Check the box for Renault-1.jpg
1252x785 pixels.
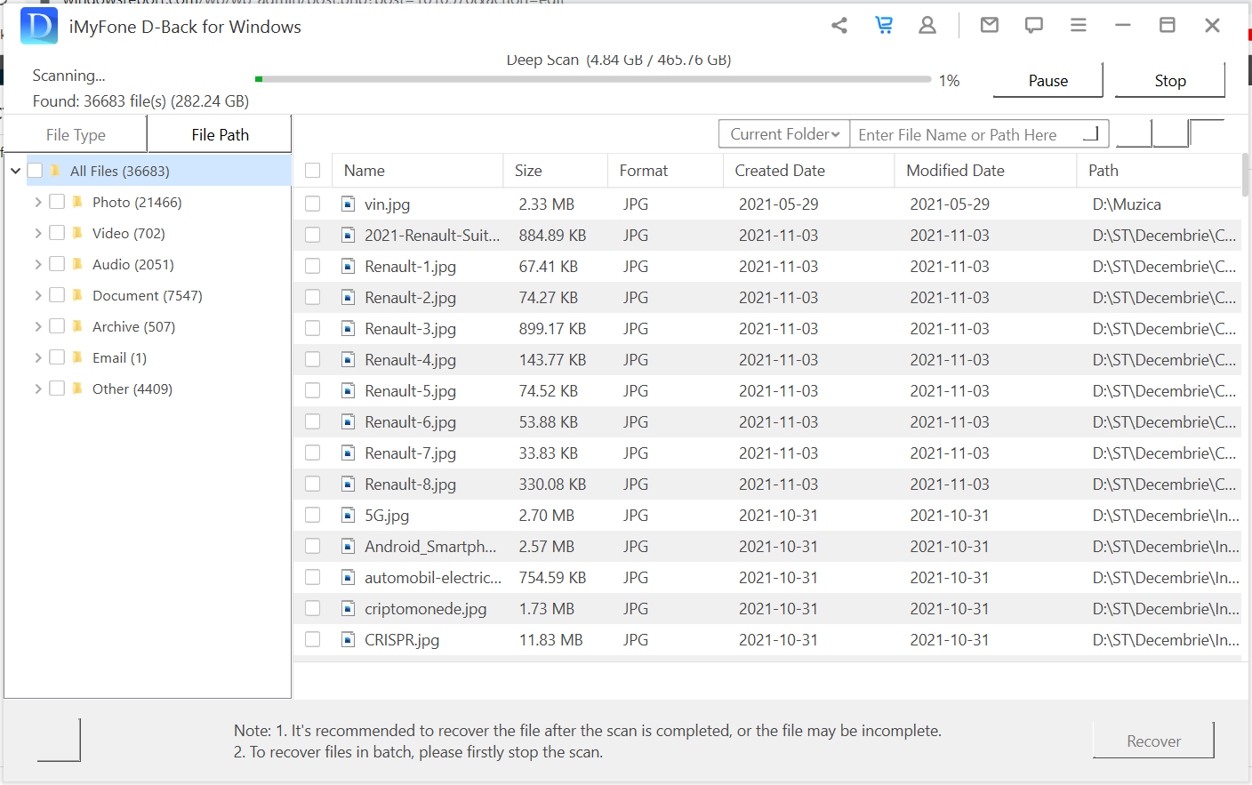pos(312,266)
